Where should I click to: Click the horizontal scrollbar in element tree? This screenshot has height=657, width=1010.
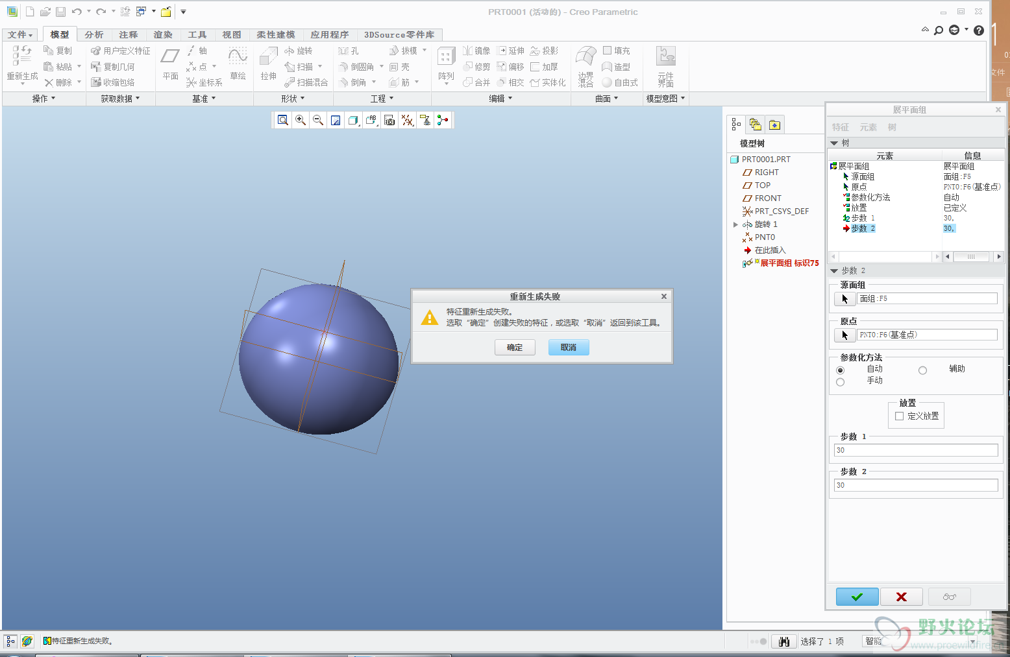tap(971, 257)
